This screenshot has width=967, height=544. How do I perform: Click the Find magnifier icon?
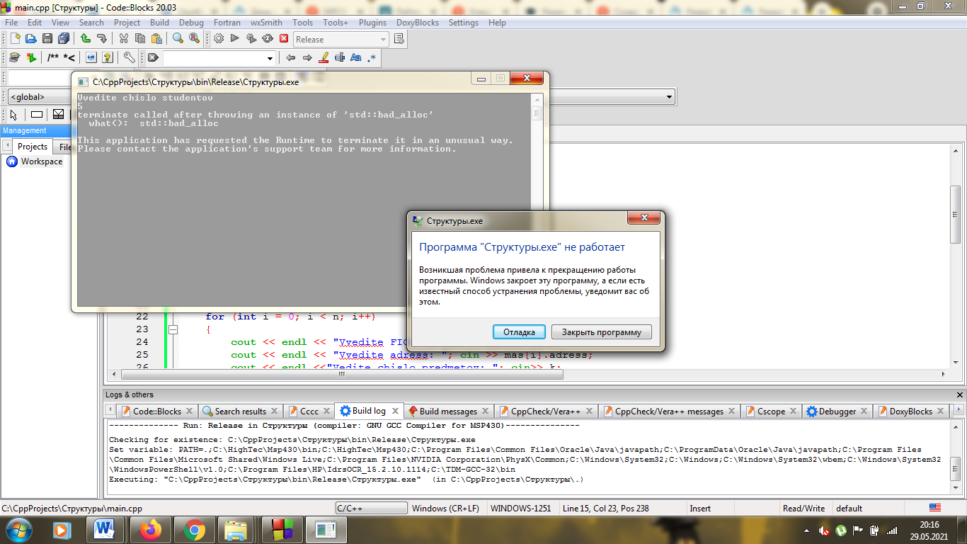pyautogui.click(x=178, y=39)
